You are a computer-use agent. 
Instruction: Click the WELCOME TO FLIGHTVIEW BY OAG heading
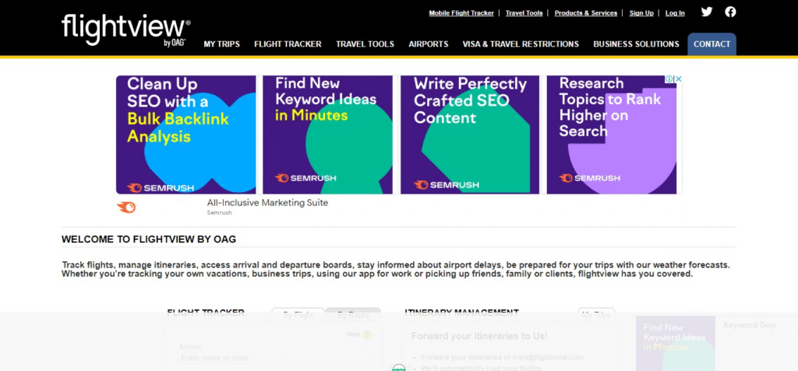click(x=149, y=239)
